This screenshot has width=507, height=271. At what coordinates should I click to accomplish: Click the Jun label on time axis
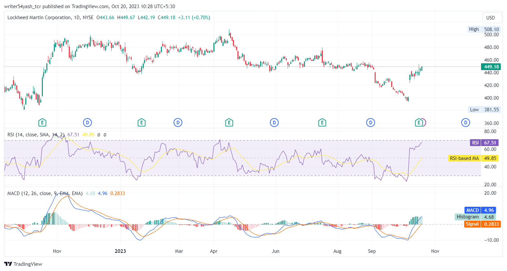tap(275, 251)
